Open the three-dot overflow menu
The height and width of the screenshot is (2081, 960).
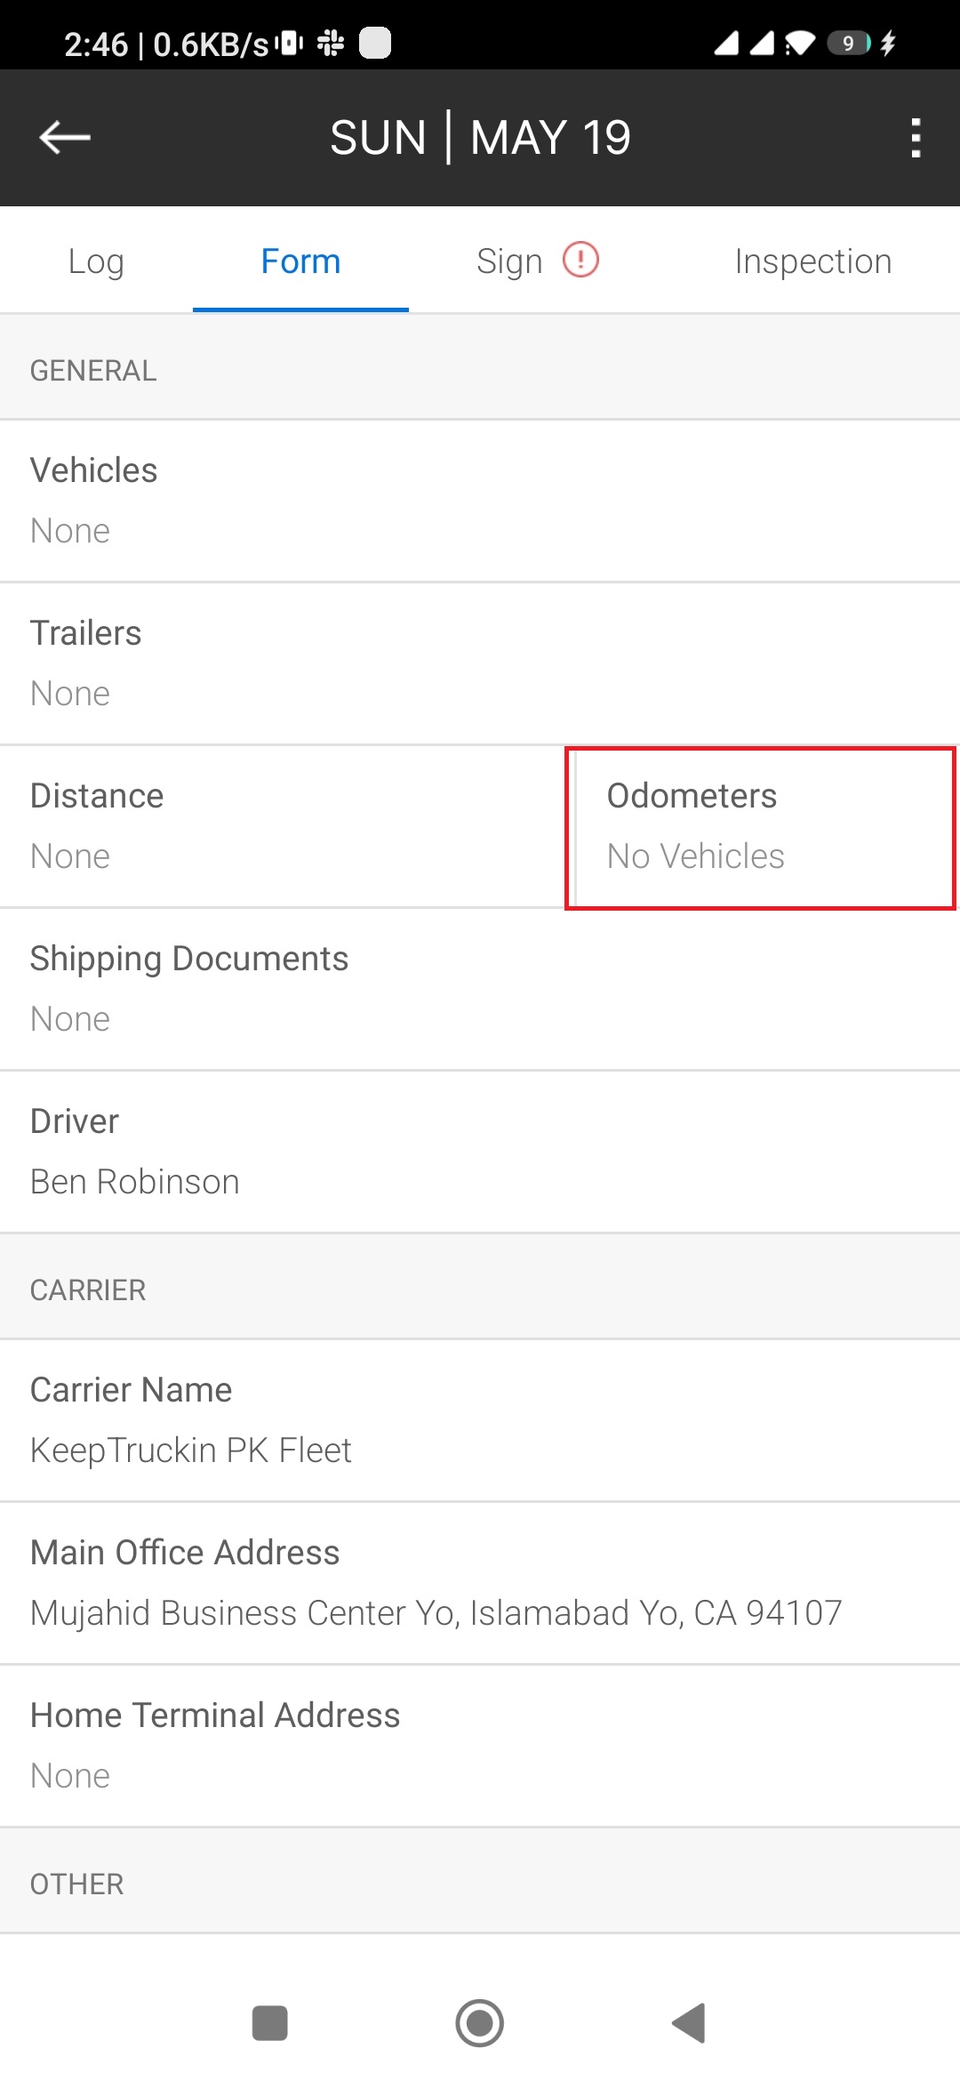(x=916, y=139)
